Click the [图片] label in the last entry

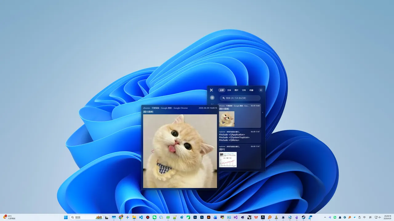point(222,149)
